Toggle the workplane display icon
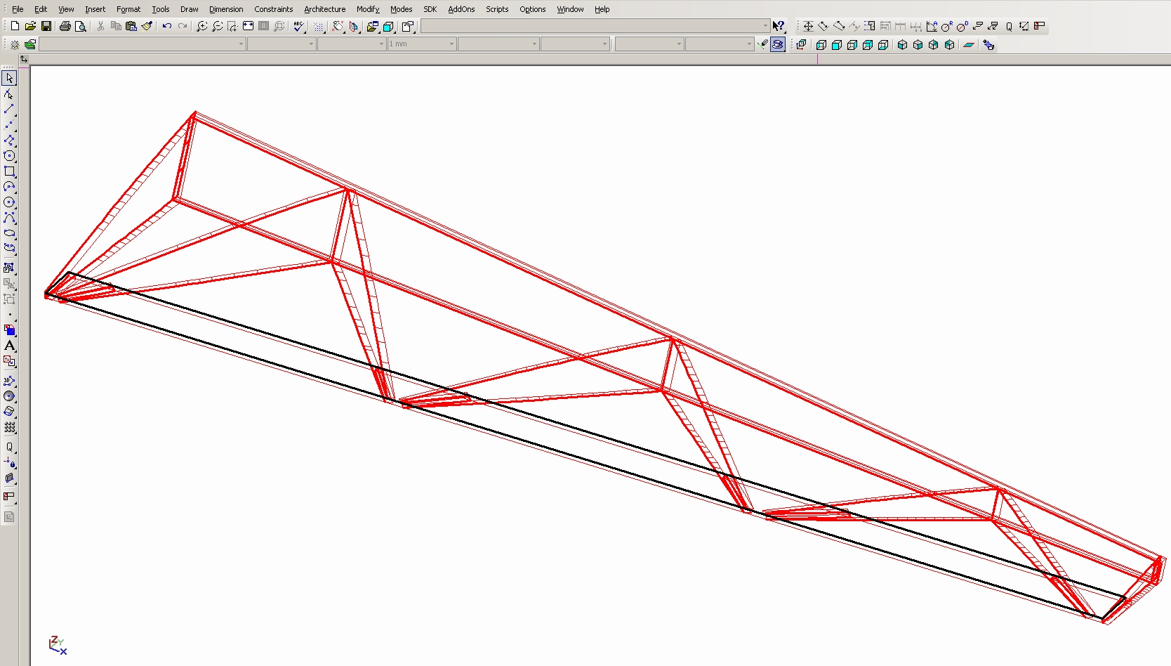This screenshot has width=1171, height=666. 969,44
